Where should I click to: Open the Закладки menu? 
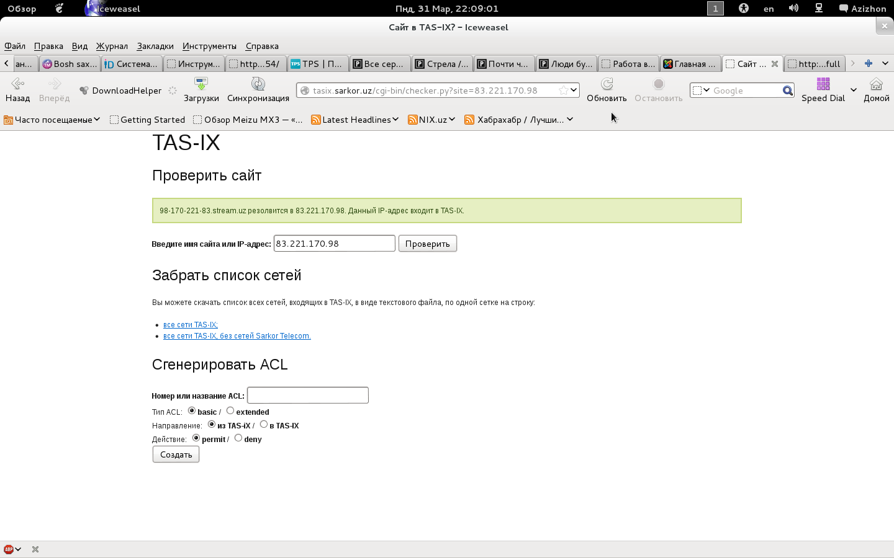click(155, 46)
